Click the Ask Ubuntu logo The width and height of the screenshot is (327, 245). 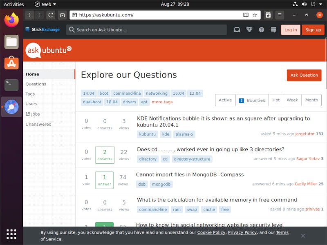(x=47, y=50)
